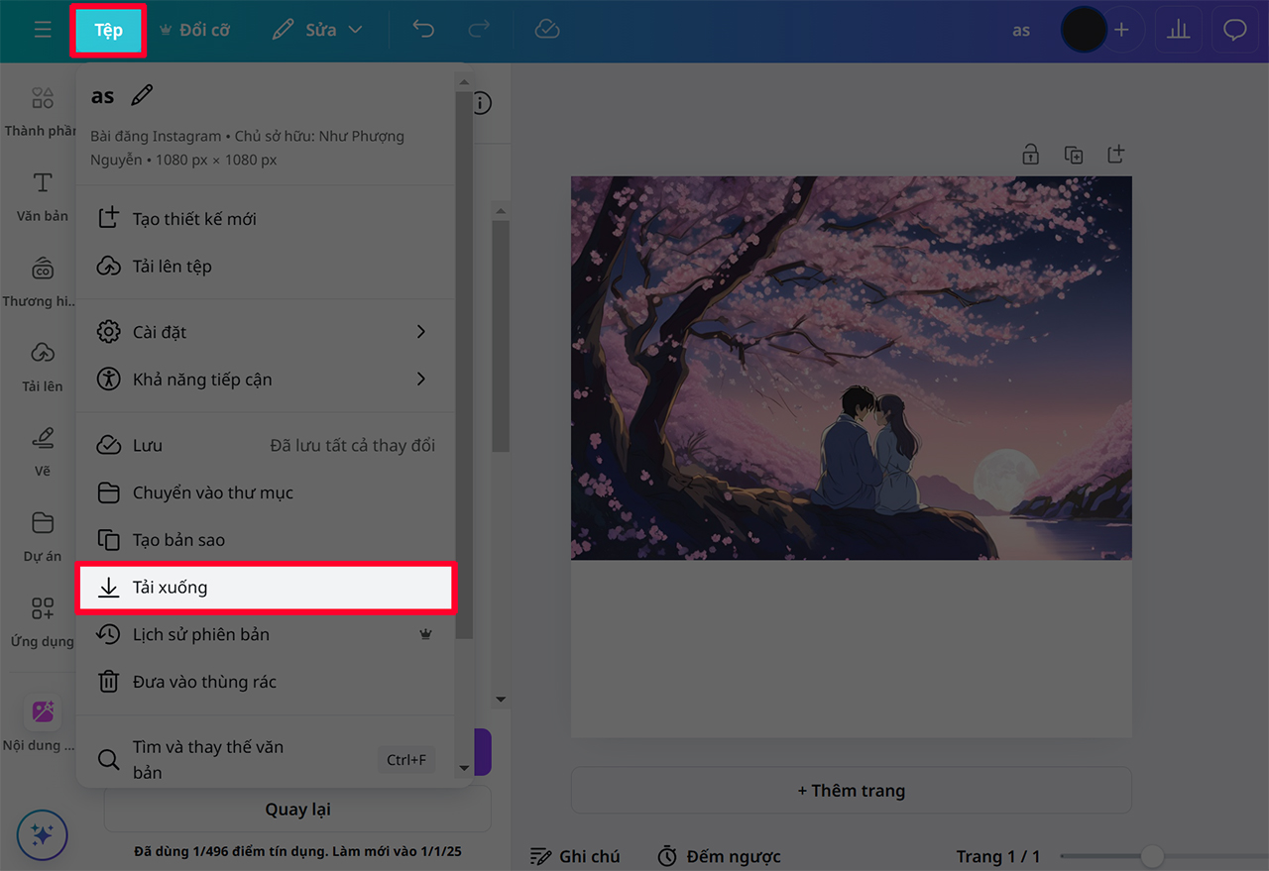This screenshot has width=1269, height=871.
Task: Click the zoom slider handle
Action: (1151, 856)
